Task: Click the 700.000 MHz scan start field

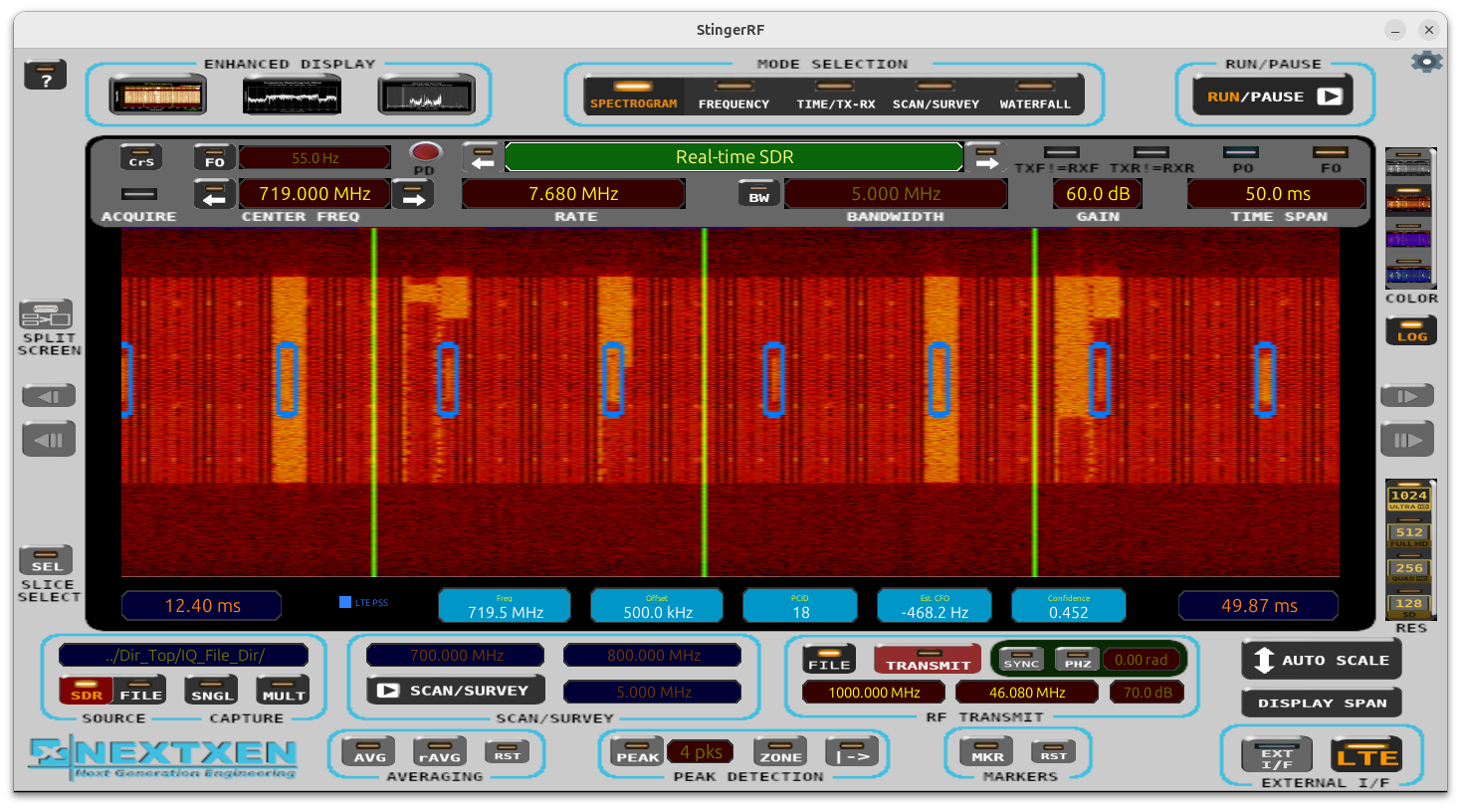Action: (x=456, y=656)
